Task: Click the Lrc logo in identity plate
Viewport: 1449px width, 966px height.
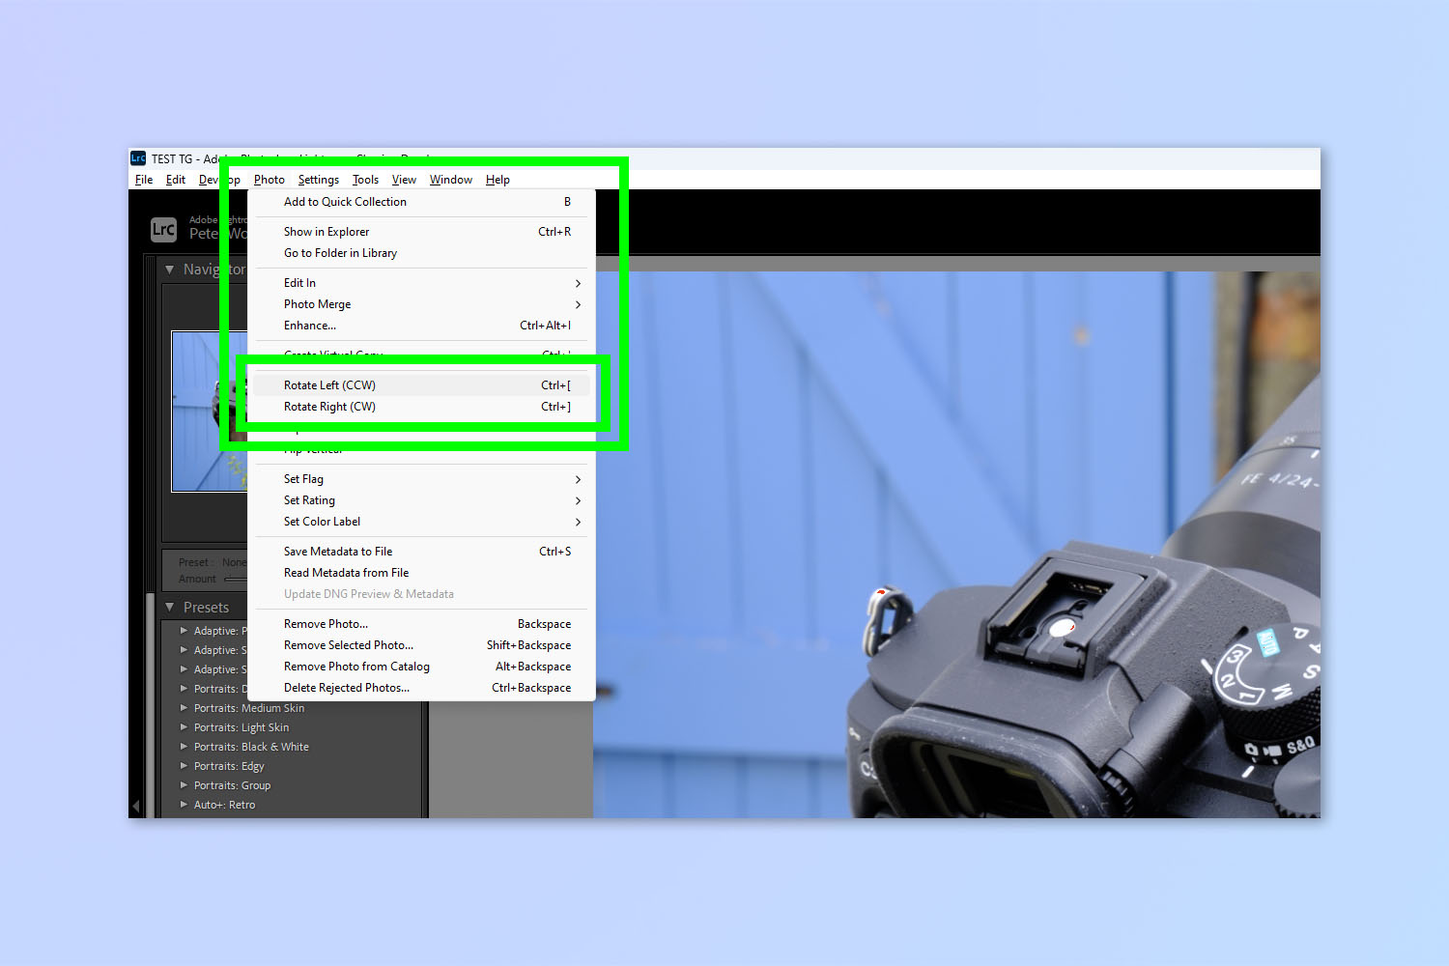Action: point(163,229)
